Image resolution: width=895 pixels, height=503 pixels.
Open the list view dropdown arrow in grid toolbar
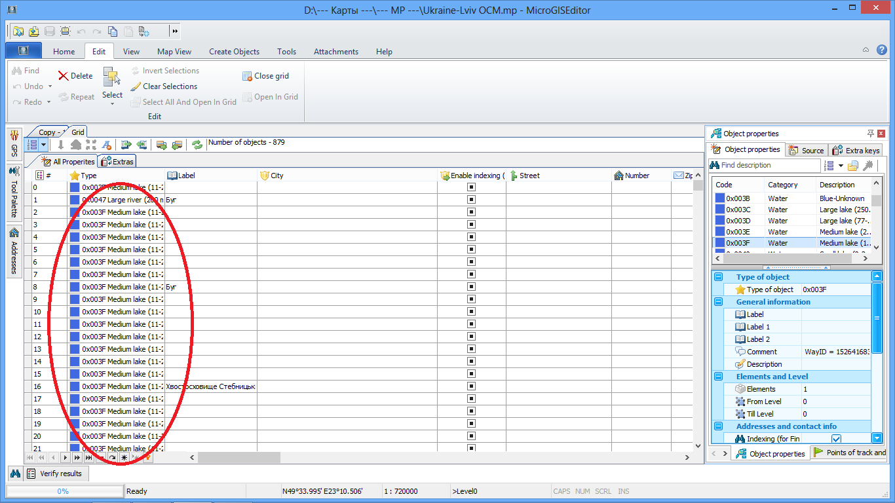[x=43, y=145]
